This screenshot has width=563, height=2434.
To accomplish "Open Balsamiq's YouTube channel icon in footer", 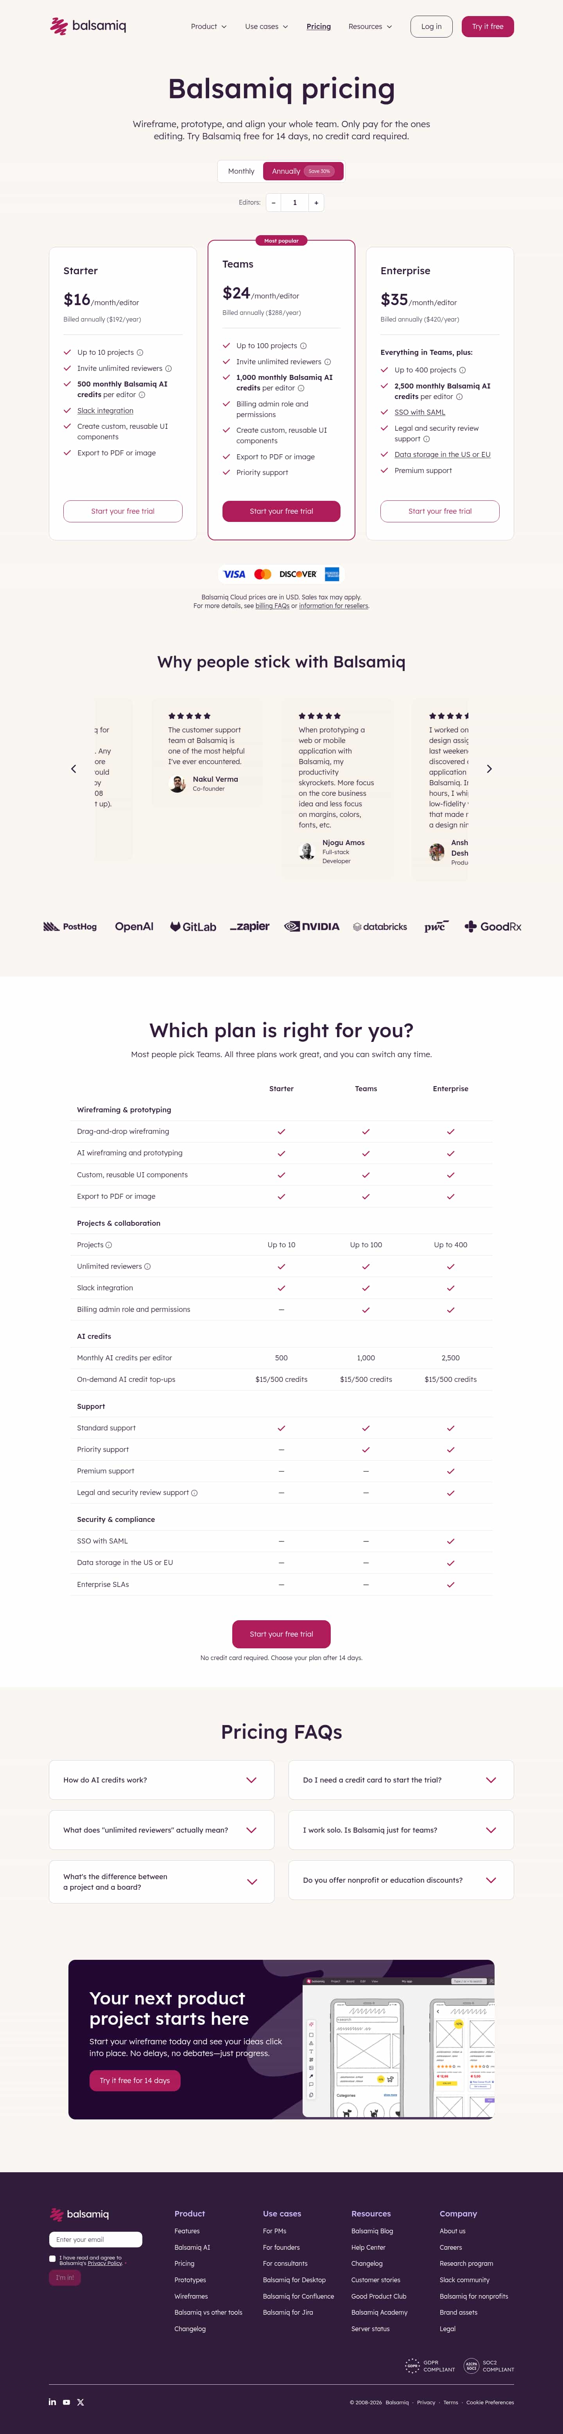I will coord(66,2402).
